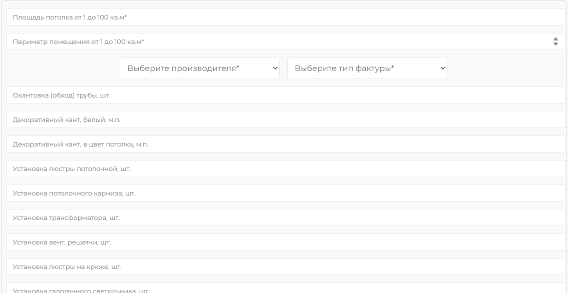Click the chevron on the texture type select

[x=442, y=68]
